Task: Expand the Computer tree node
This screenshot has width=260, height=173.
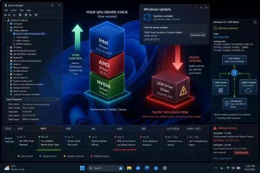Action: point(8,24)
